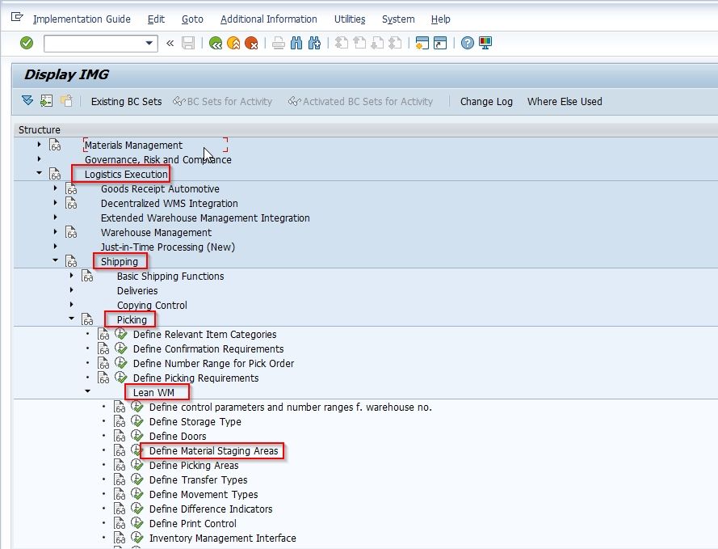Screen dimensions: 718x549
Task: Click the generate shortcut icon
Action: pyautogui.click(x=440, y=43)
